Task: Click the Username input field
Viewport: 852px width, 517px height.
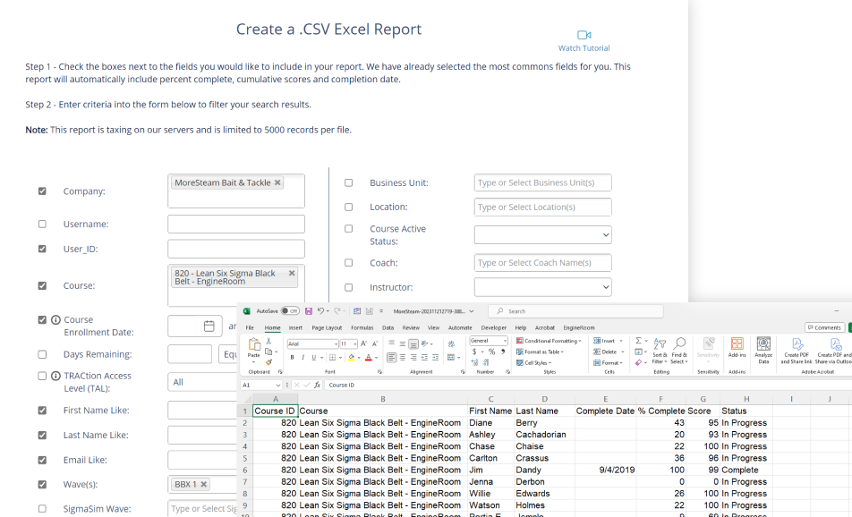Action: 236,225
